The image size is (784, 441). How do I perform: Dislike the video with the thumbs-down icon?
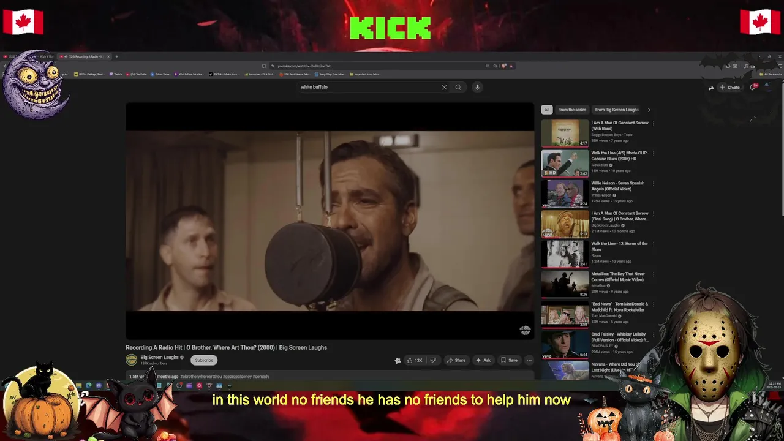(433, 360)
